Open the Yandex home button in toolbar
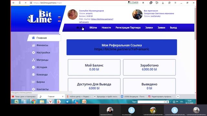Image resolution: width=207 pixels, height=116 pixels. click(20, 3)
